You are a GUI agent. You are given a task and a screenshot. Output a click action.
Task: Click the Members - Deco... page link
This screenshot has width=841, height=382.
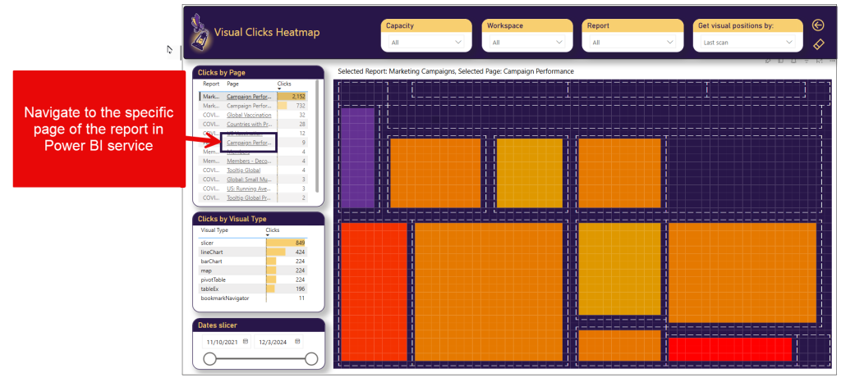[x=250, y=161]
